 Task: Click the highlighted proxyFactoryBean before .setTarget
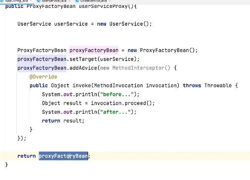[x=42, y=59]
